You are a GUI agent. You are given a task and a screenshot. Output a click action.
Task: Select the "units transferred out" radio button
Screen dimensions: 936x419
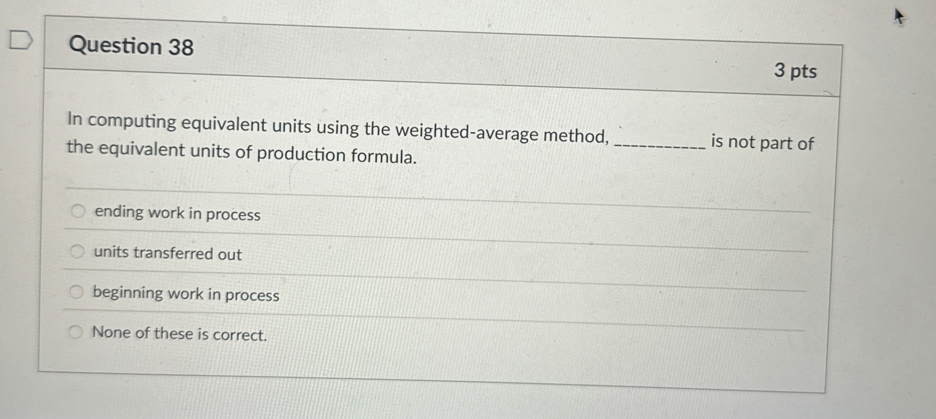point(78,253)
